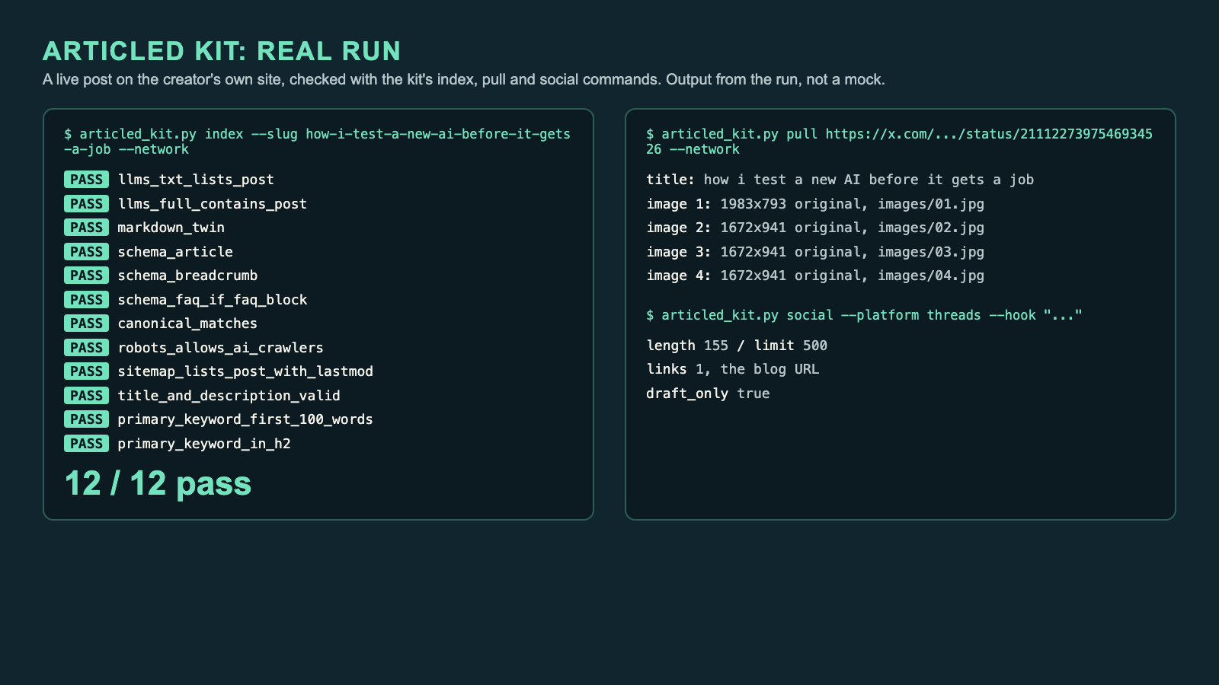The image size is (1219, 685).
Task: Click PASS badge beside llms_txt_lists_post
Action: [x=87, y=180]
